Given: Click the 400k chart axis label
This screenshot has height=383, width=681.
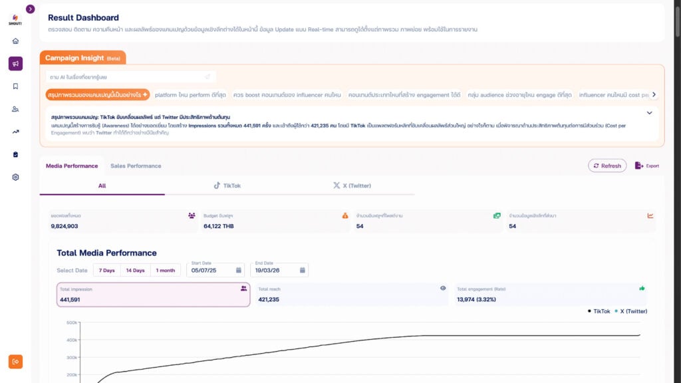Looking at the screenshot, I should 72,340.
